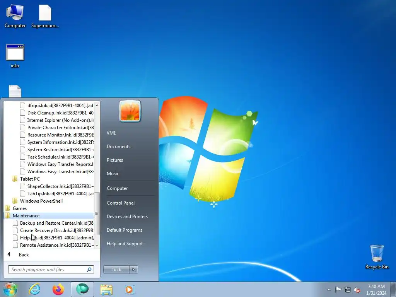This screenshot has height=297, width=396.
Task: Open Devices and Printers
Action: tap(127, 217)
